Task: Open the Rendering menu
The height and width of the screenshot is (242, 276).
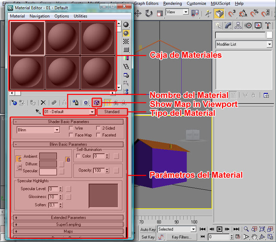Action: coord(172,3)
